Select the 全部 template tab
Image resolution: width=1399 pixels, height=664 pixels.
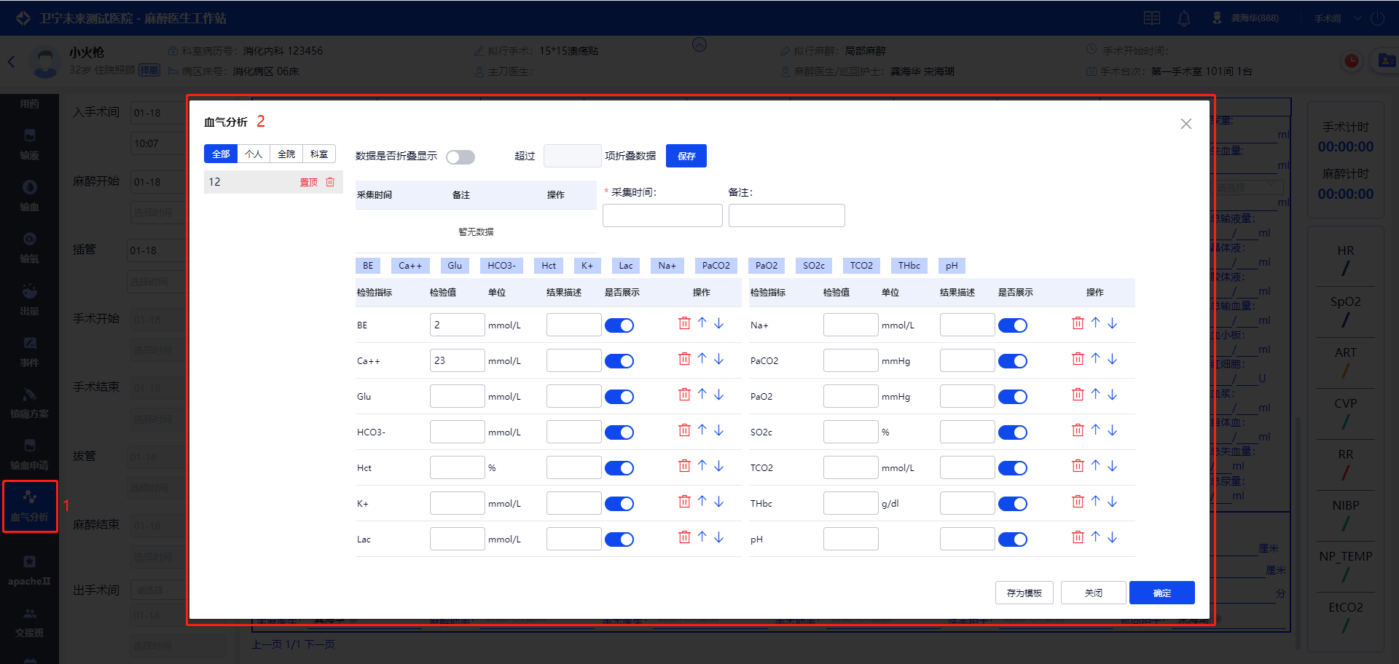pyautogui.click(x=221, y=154)
